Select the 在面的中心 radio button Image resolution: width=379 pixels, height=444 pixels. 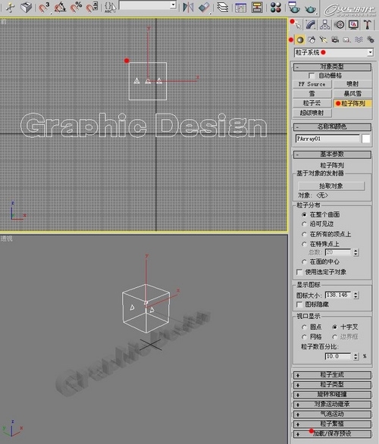pos(304,261)
